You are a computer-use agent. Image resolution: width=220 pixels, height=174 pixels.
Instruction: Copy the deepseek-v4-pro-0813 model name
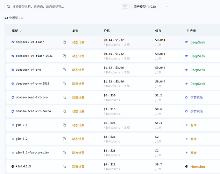coord(64,84)
